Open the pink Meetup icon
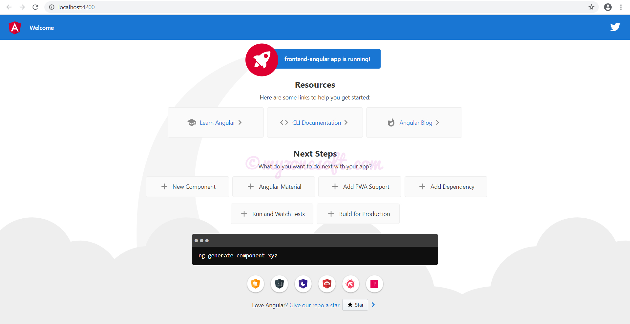This screenshot has width=630, height=324. coord(350,284)
